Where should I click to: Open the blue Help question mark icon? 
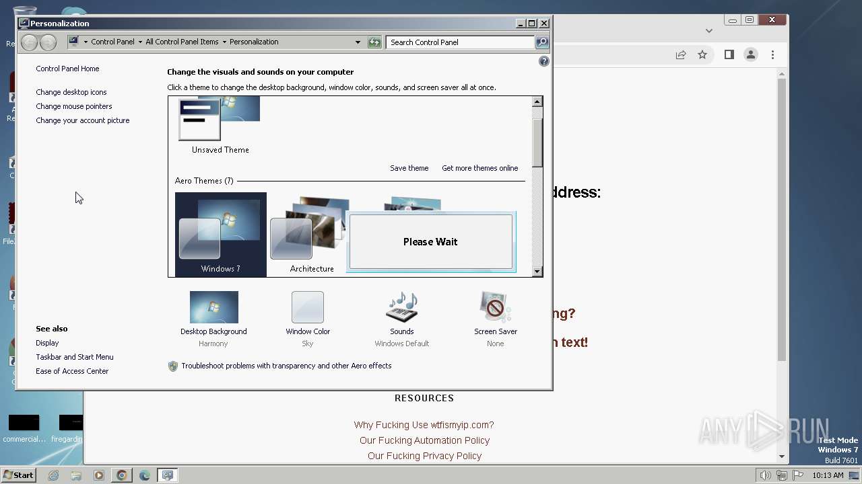click(x=544, y=61)
